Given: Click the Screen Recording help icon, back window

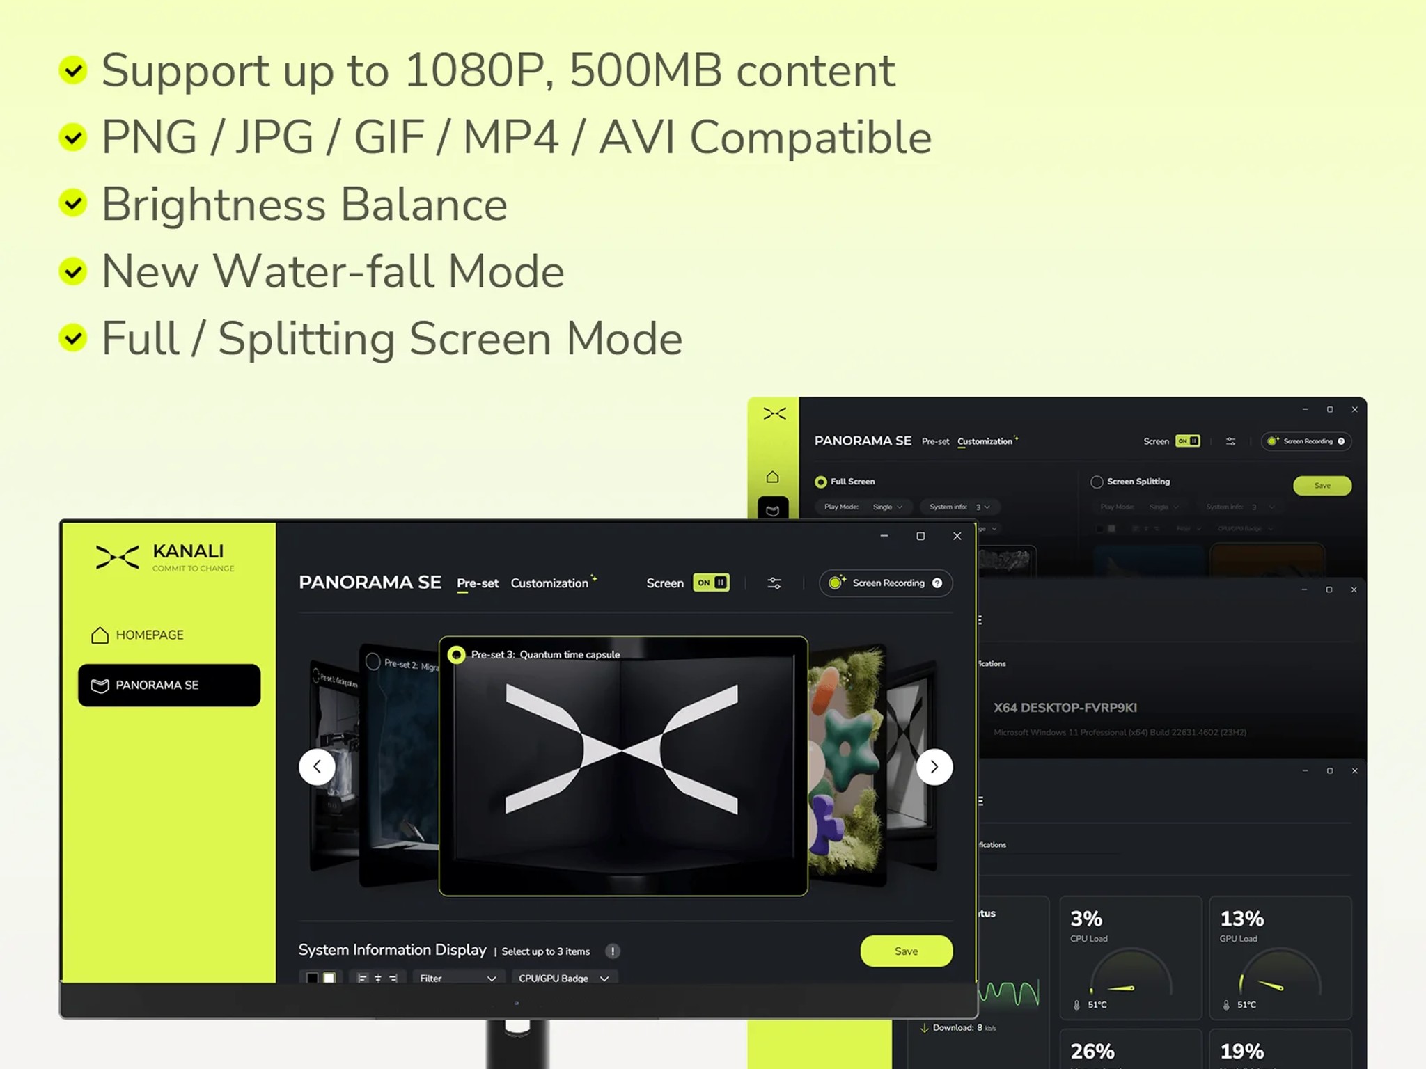Looking at the screenshot, I should coord(1341,441).
